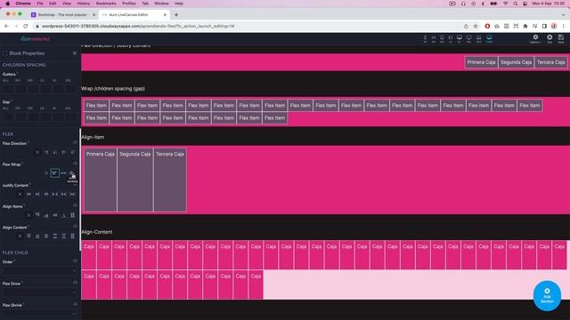
Task: Click the Gutters ALL input field
Action: click(x=8, y=89)
